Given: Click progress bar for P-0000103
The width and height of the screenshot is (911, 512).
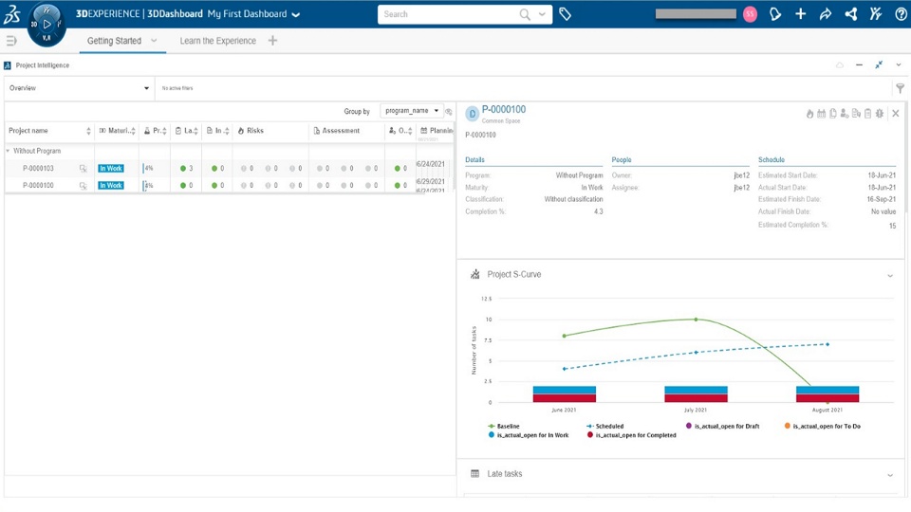Looking at the screenshot, I should coord(148,169).
